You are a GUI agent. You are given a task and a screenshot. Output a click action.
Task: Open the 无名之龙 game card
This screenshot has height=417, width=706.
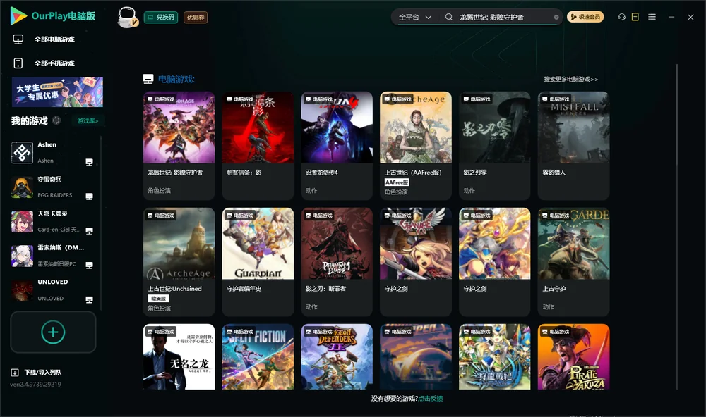179,357
